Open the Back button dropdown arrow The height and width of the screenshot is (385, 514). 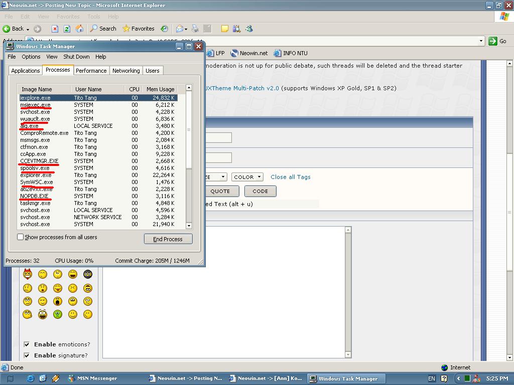click(27, 29)
